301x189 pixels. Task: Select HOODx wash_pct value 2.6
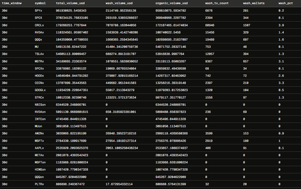281,76
